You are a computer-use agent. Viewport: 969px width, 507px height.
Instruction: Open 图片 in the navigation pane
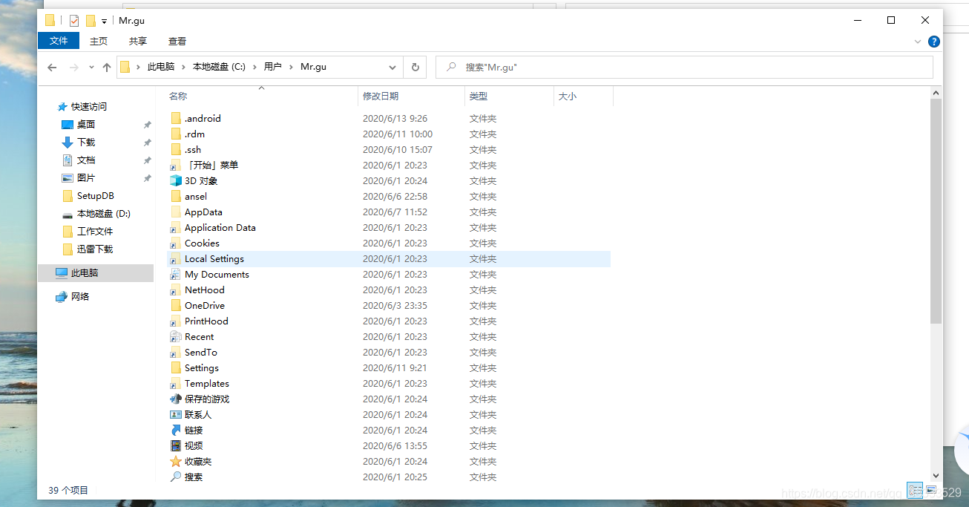tap(86, 178)
